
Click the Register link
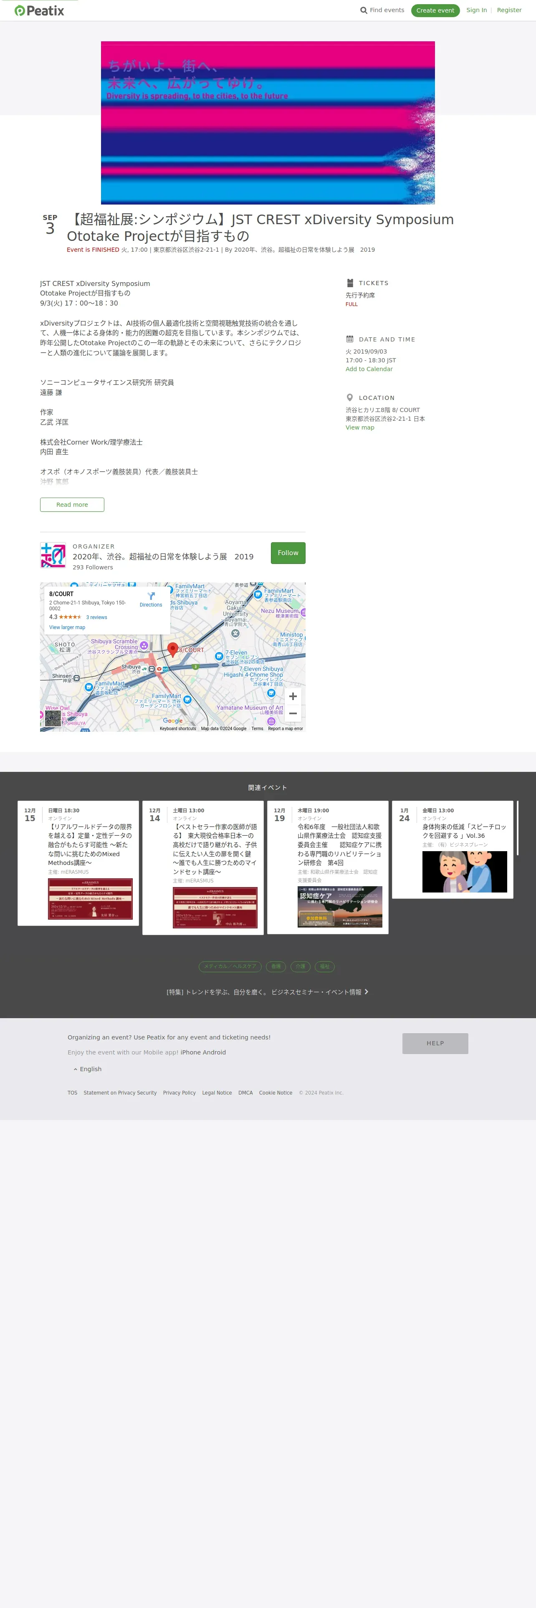509,10
